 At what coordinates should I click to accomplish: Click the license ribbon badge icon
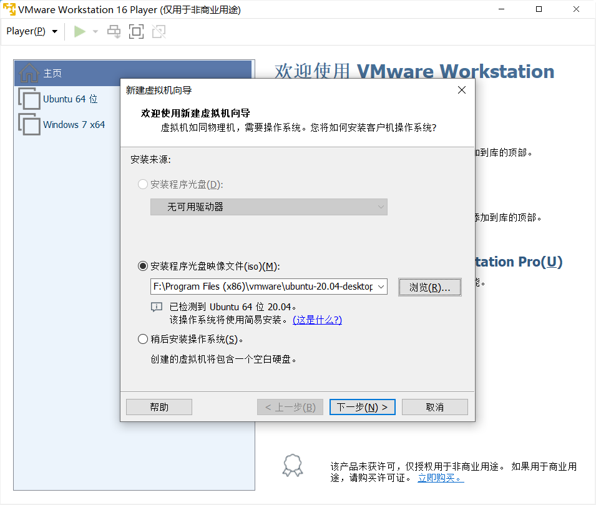tap(293, 466)
